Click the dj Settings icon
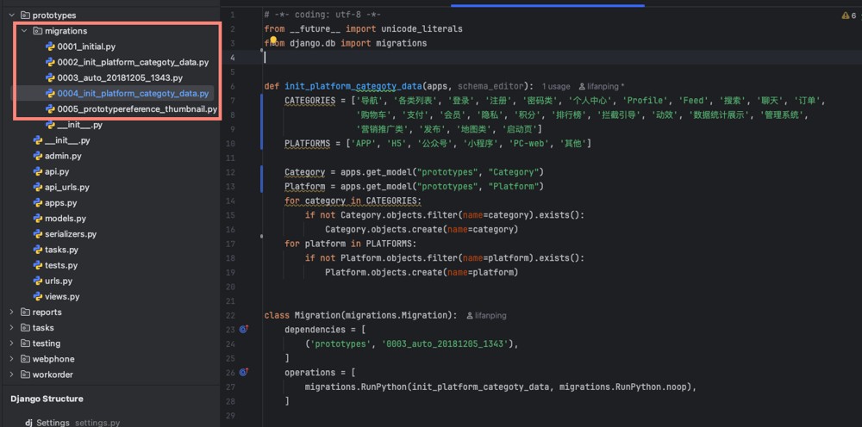Screen dimensions: 862x427 click(29, 423)
